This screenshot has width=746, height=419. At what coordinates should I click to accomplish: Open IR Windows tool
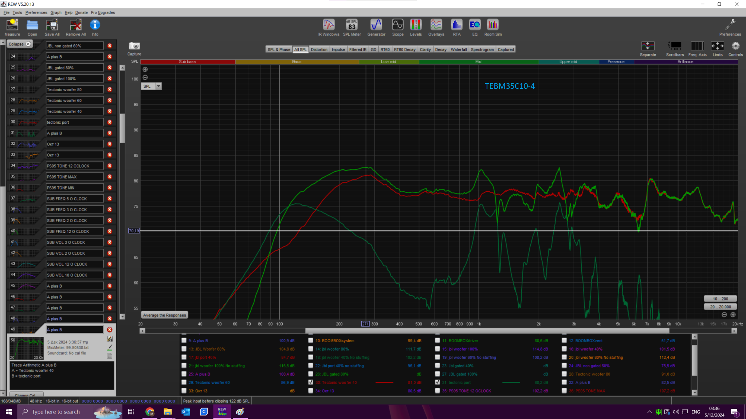[x=329, y=28]
